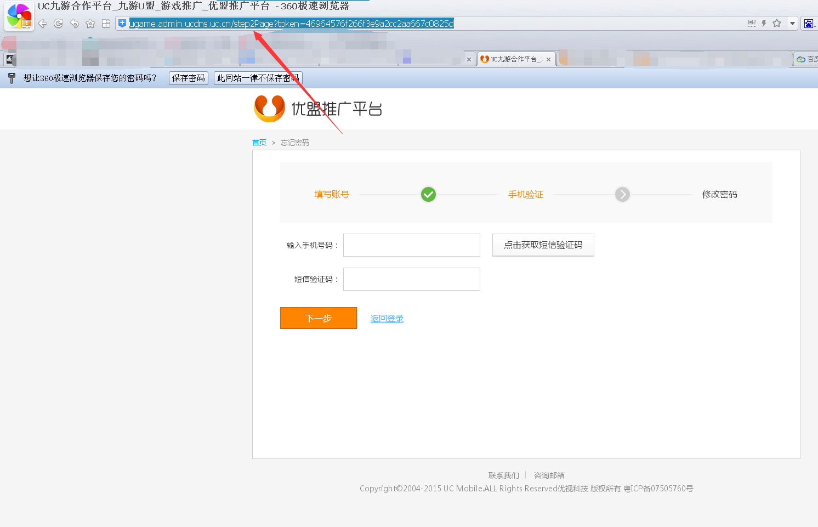The width and height of the screenshot is (818, 527).
Task: Click the undo/restore closed tab icon
Action: (75, 24)
